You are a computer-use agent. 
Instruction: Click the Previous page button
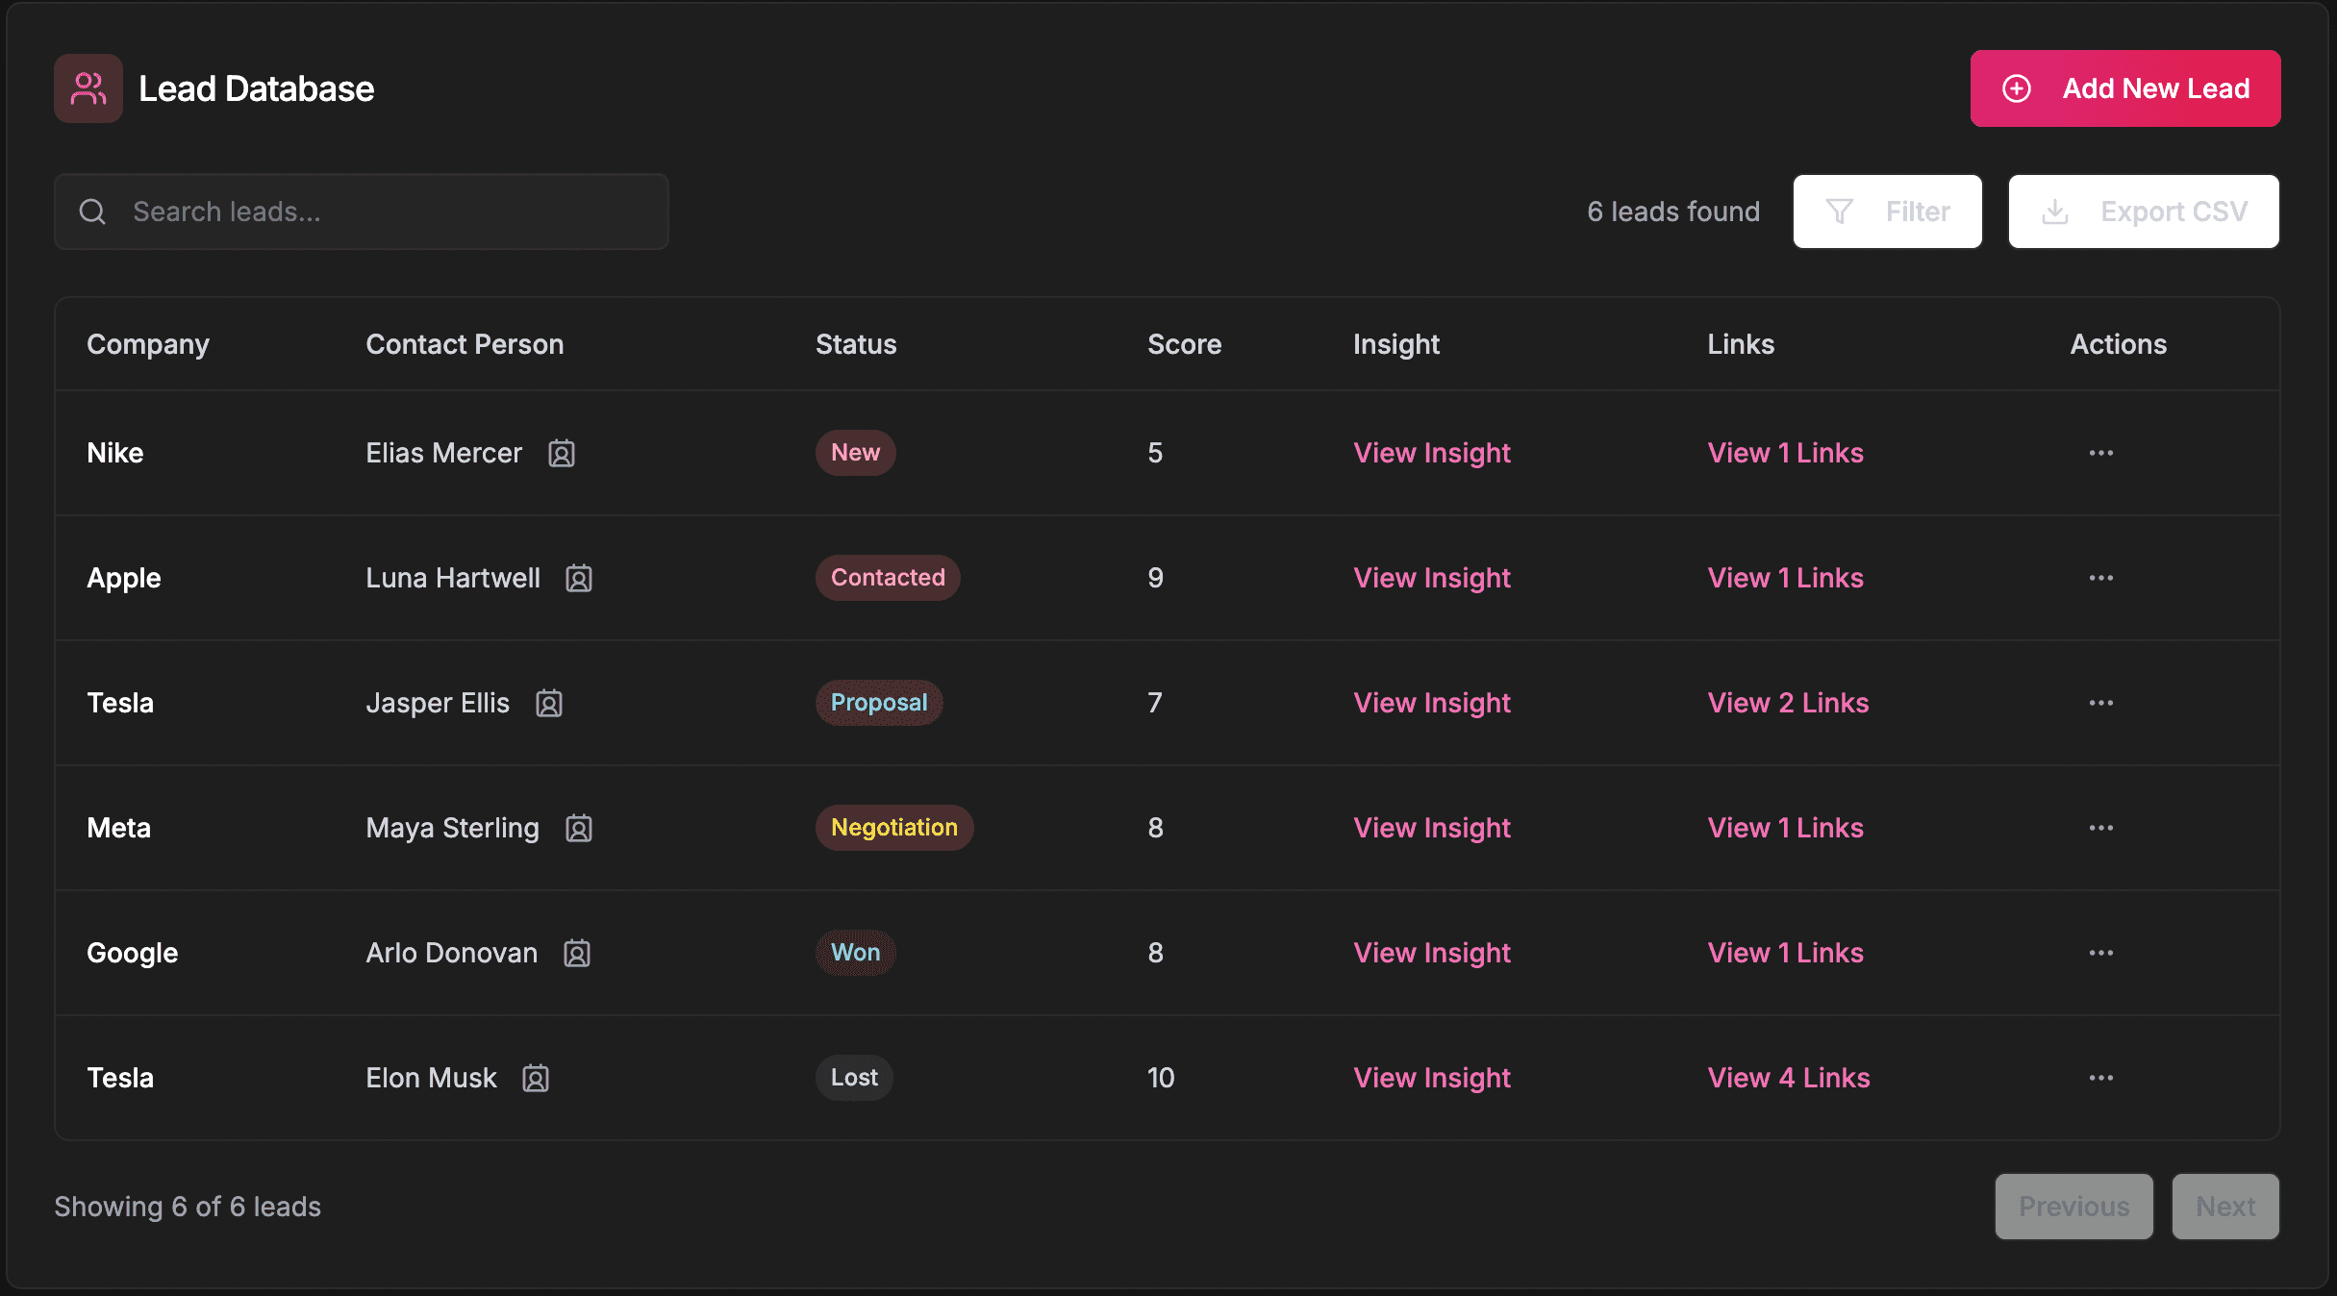tap(2074, 1207)
